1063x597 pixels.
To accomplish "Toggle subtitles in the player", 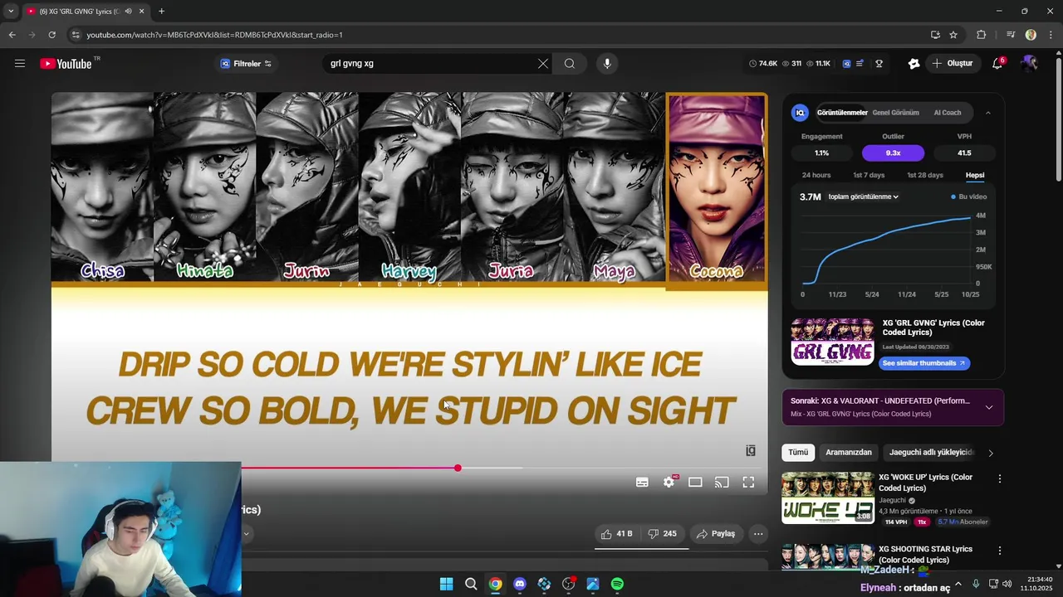I will click(x=642, y=483).
